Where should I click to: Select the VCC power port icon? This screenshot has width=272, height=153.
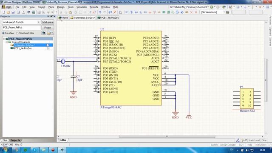(154, 12)
